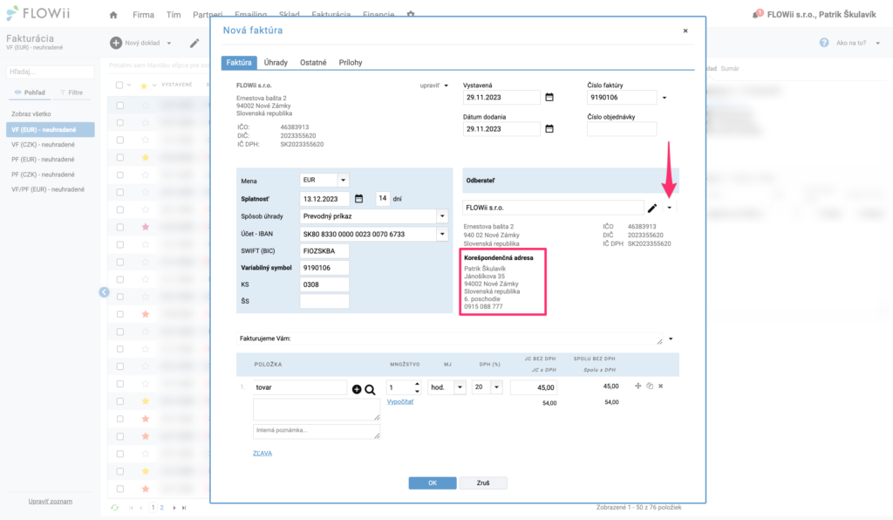Click the FLOWii logo
This screenshot has width=893, height=520.
(38, 13)
